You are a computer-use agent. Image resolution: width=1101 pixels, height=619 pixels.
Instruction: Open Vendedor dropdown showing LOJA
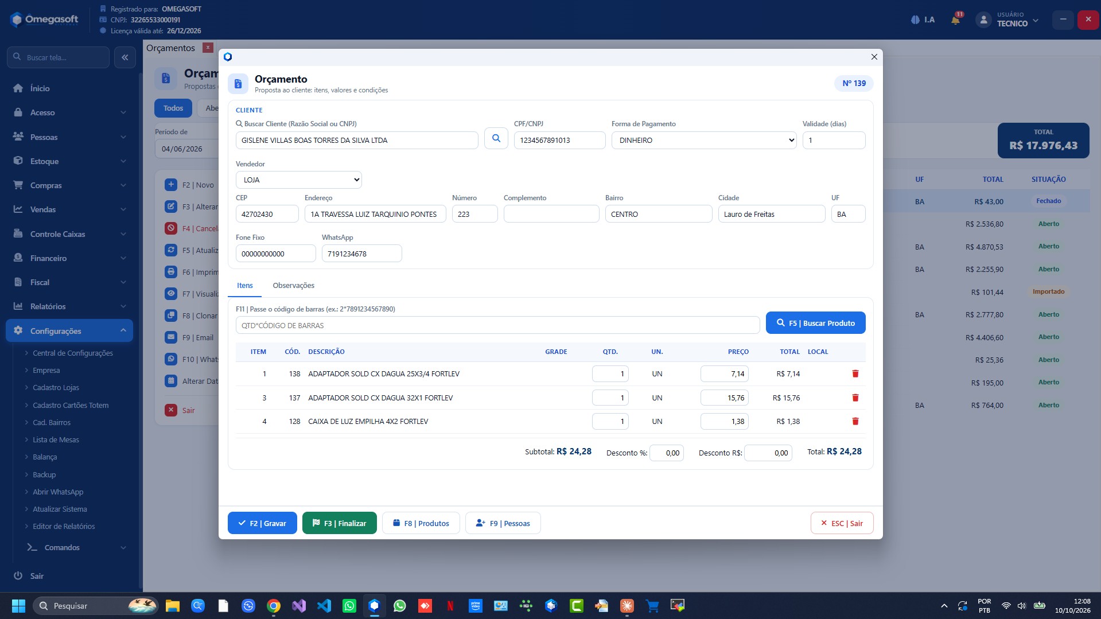coord(299,180)
